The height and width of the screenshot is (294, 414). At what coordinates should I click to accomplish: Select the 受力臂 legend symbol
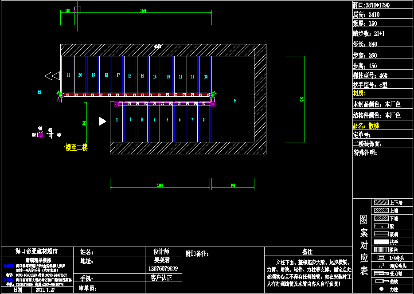pyautogui.click(x=381, y=274)
